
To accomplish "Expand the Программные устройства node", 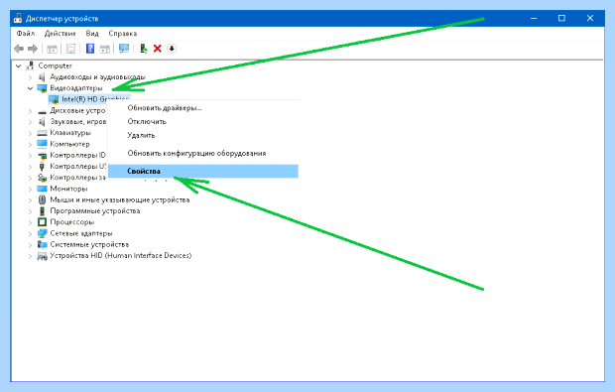I will (x=30, y=211).
